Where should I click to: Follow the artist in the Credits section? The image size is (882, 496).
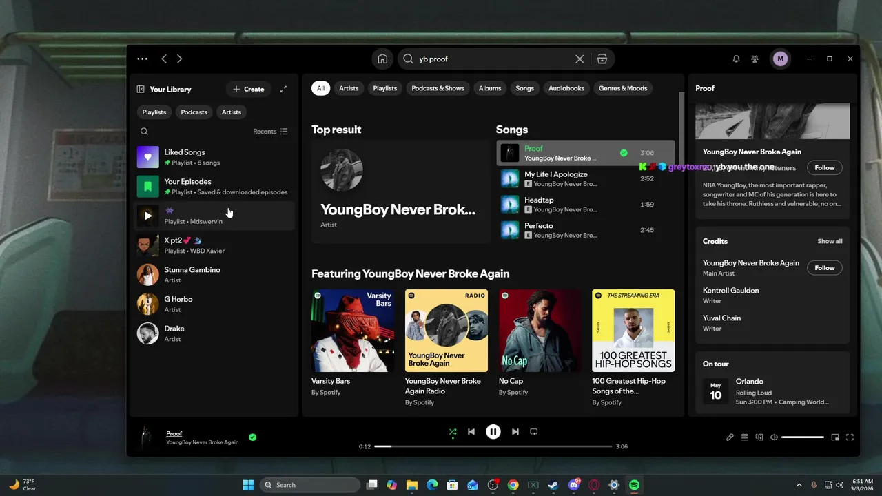click(825, 268)
